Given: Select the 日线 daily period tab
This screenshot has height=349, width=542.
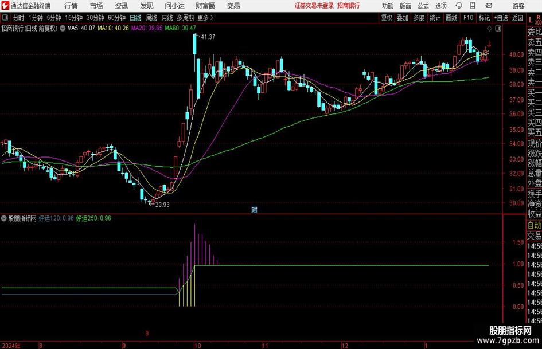Looking at the screenshot, I should [x=135, y=18].
